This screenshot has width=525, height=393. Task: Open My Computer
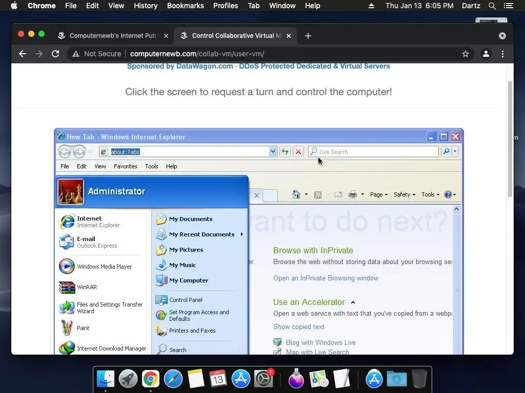(x=182, y=280)
